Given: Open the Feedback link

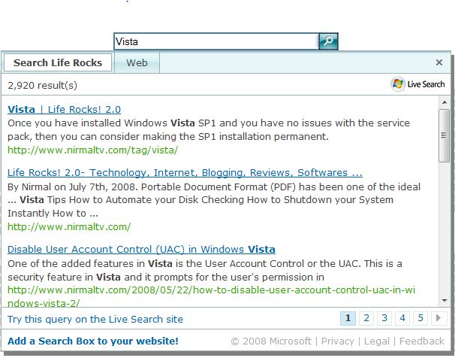Looking at the screenshot, I should tap(422, 341).
